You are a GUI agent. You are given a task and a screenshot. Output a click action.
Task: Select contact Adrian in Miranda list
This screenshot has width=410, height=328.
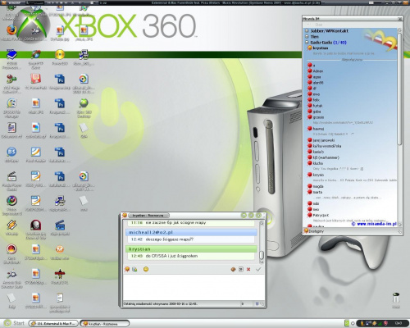317,71
